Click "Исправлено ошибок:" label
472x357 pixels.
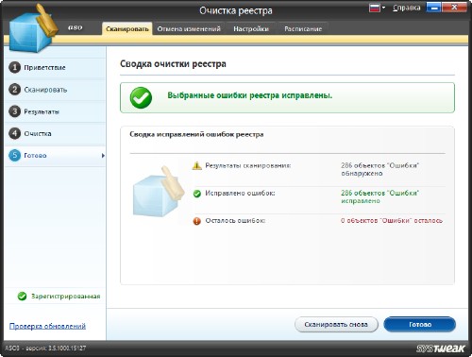coord(240,193)
